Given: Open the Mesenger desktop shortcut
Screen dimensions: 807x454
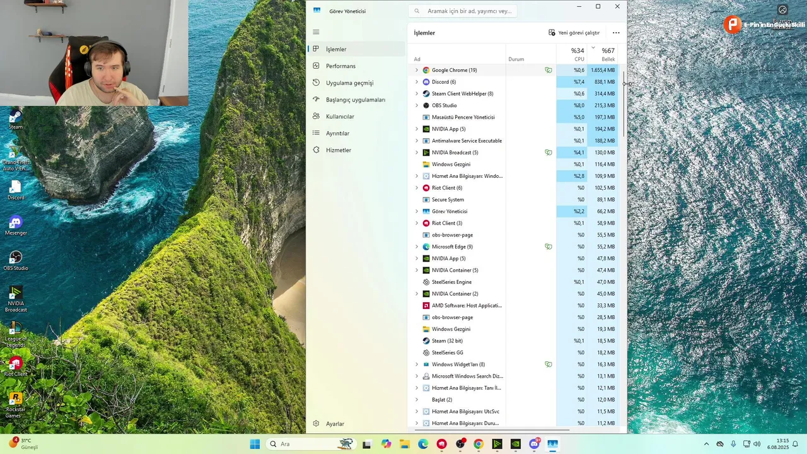Looking at the screenshot, I should (x=16, y=225).
